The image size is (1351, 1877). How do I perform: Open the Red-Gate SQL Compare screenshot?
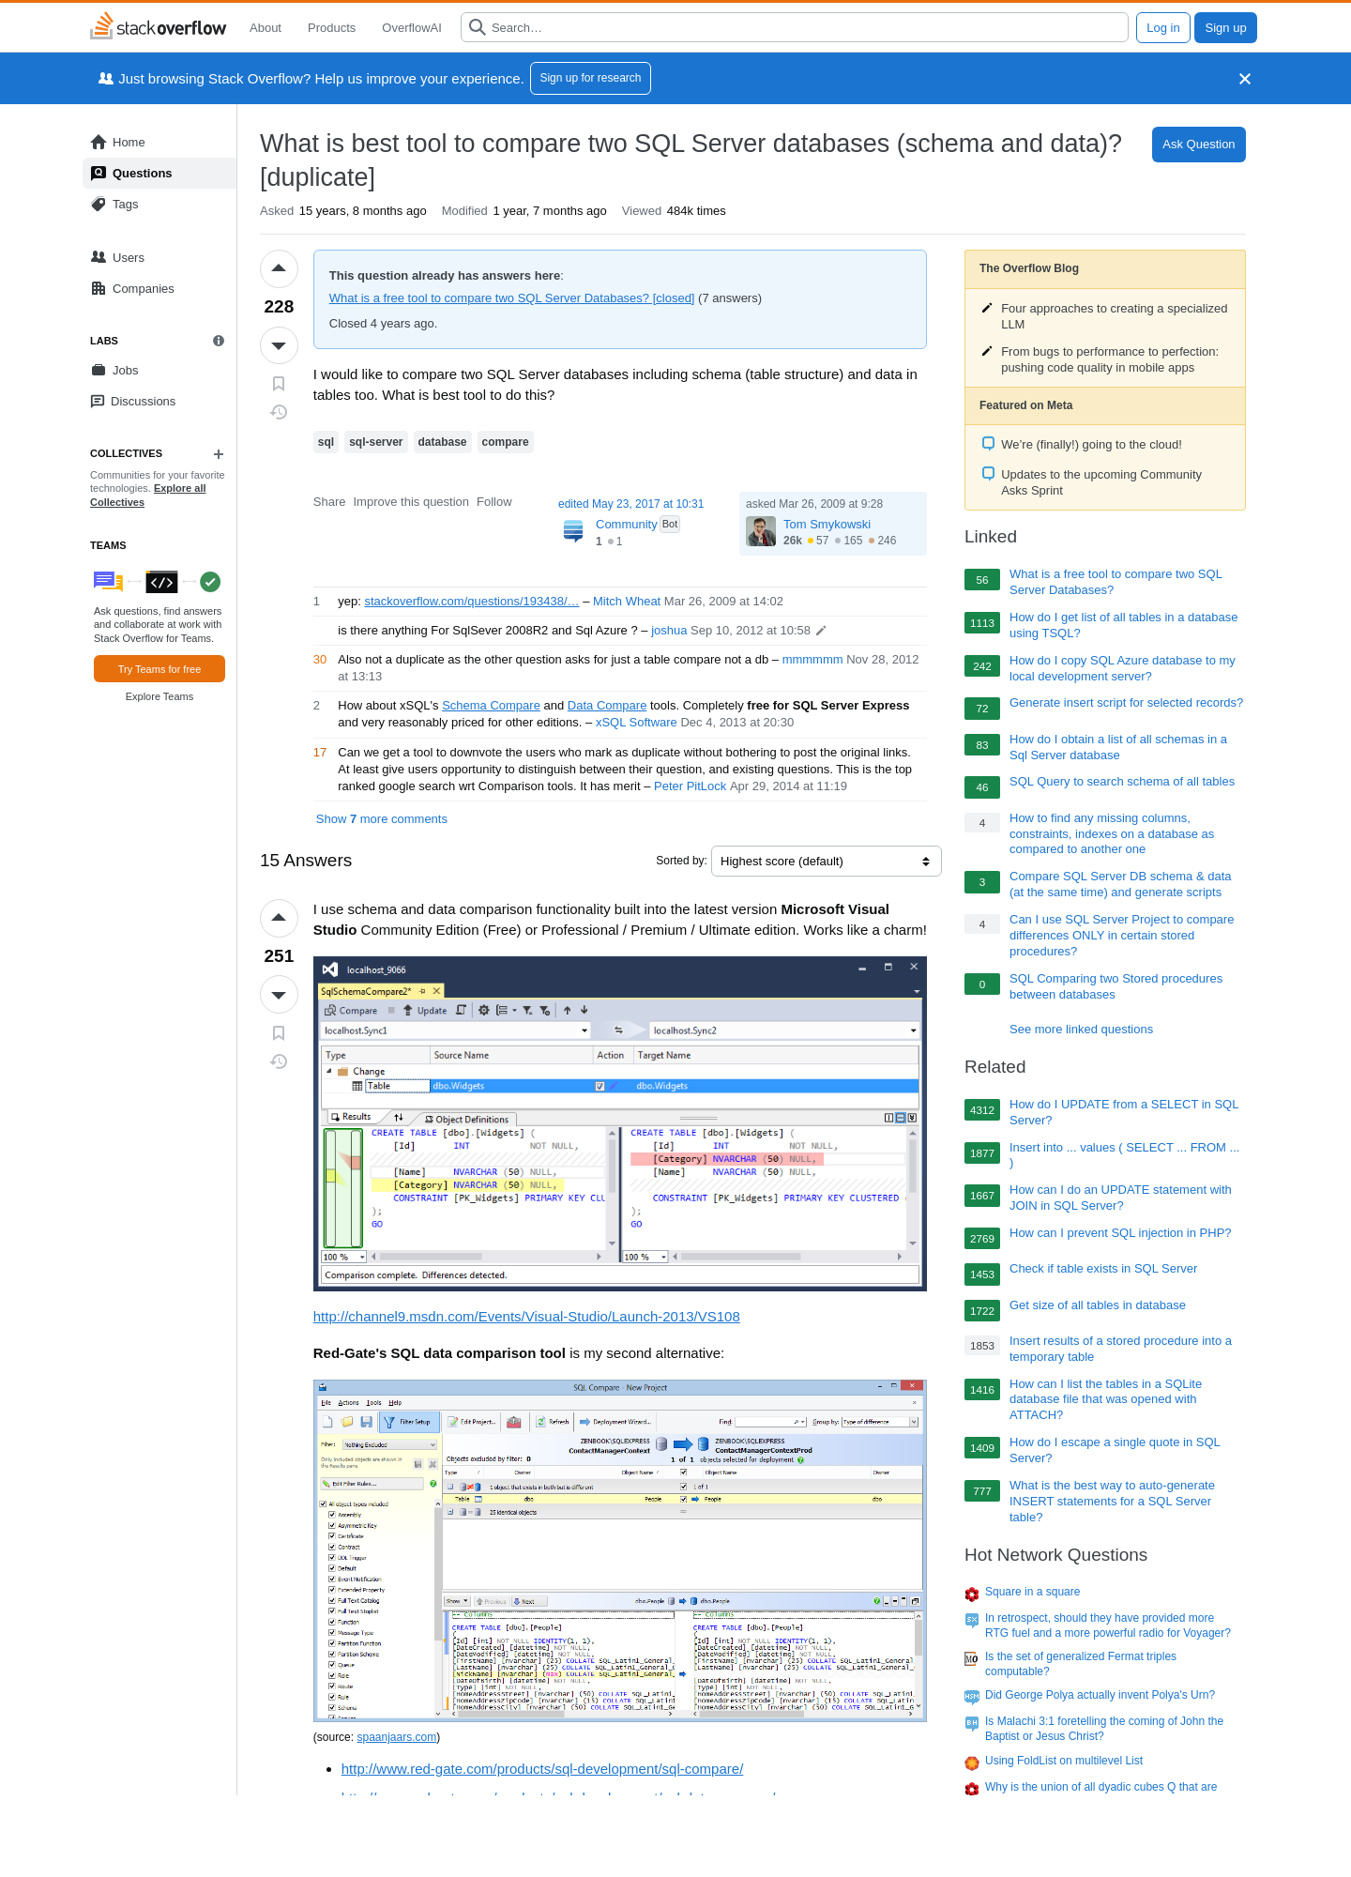(620, 1550)
